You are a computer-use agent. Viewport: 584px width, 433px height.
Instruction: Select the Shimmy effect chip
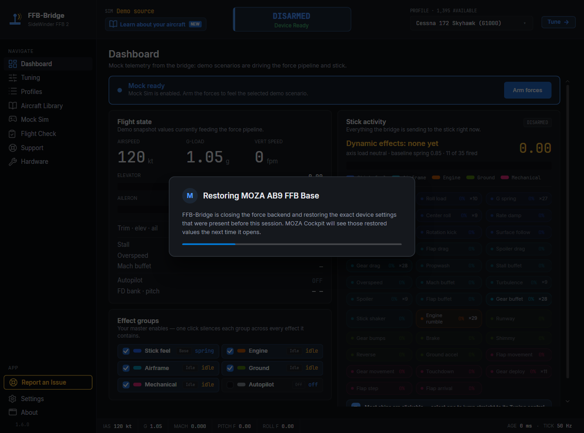tap(519, 338)
